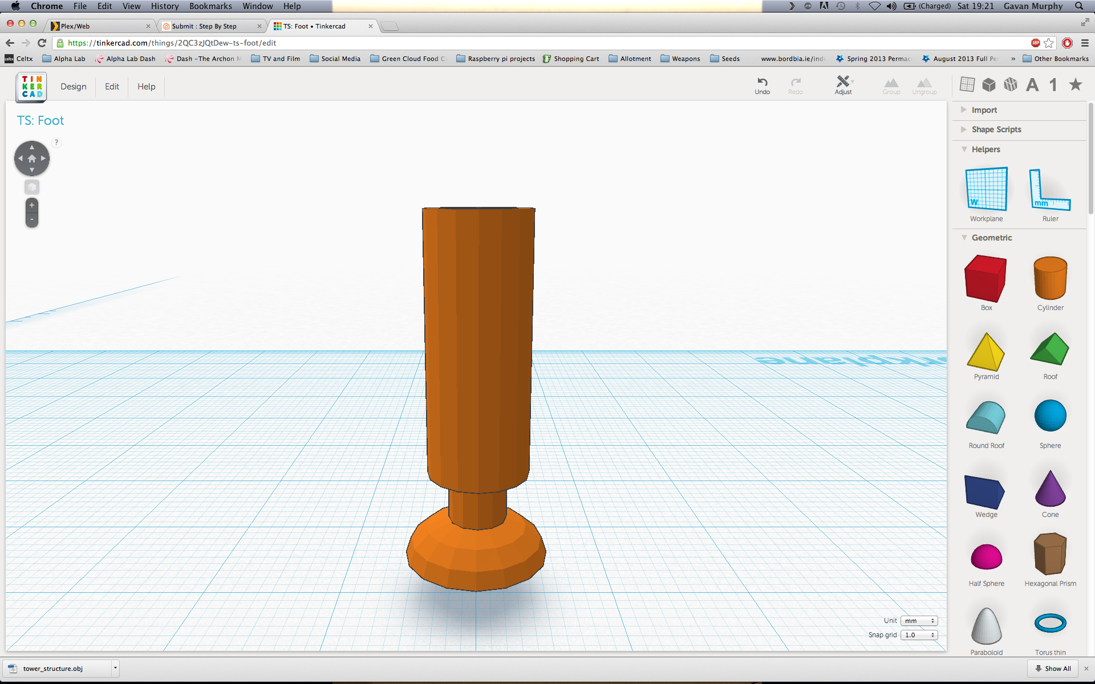Image resolution: width=1095 pixels, height=684 pixels.
Task: Pick the Ruler helper
Action: click(x=1050, y=190)
